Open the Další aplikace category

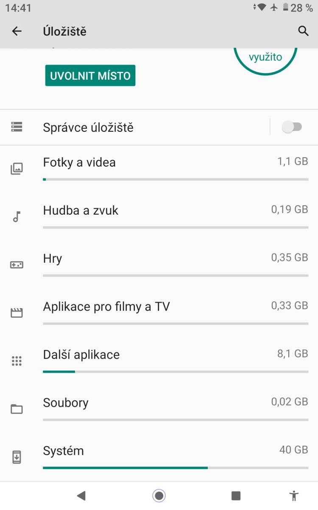pos(81,355)
